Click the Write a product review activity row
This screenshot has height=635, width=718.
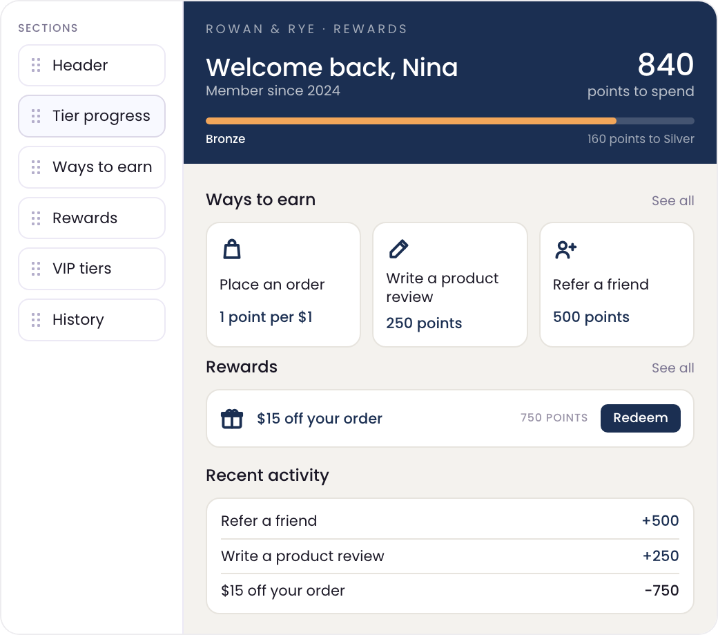click(x=449, y=556)
